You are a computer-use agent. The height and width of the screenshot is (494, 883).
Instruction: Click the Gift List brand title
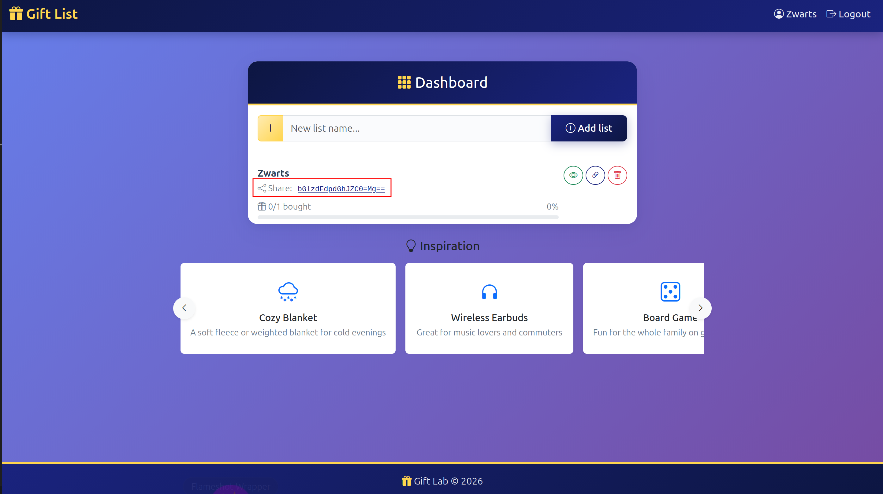click(x=52, y=14)
